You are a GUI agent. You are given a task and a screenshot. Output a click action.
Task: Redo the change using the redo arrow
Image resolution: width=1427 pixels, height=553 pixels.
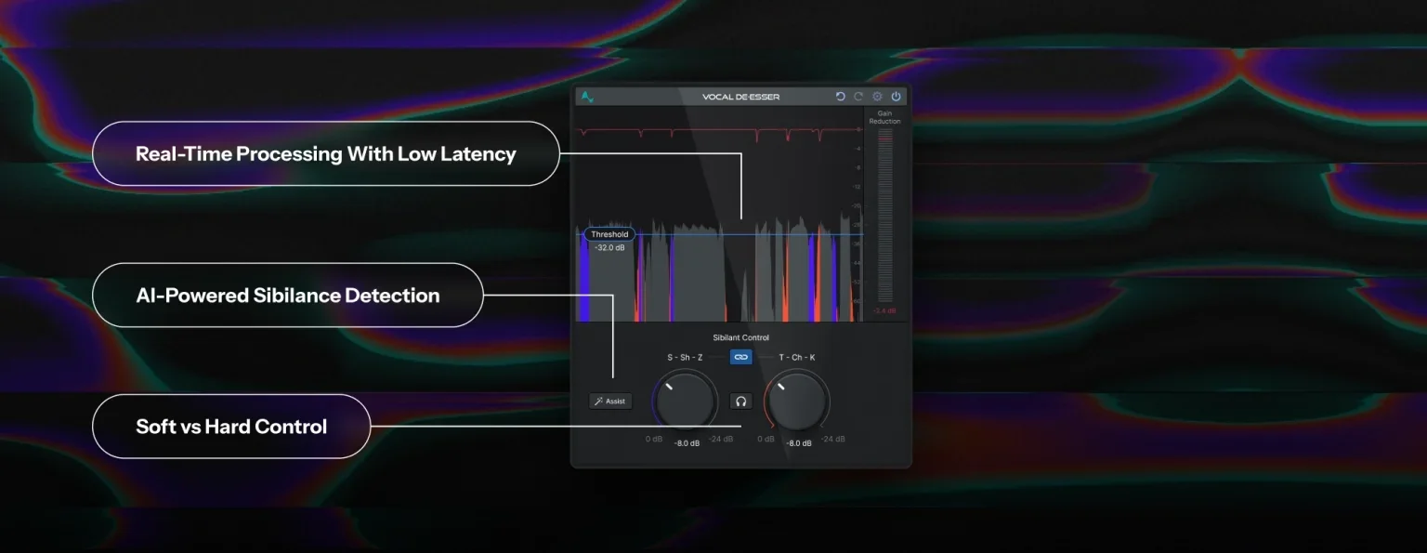pos(858,97)
